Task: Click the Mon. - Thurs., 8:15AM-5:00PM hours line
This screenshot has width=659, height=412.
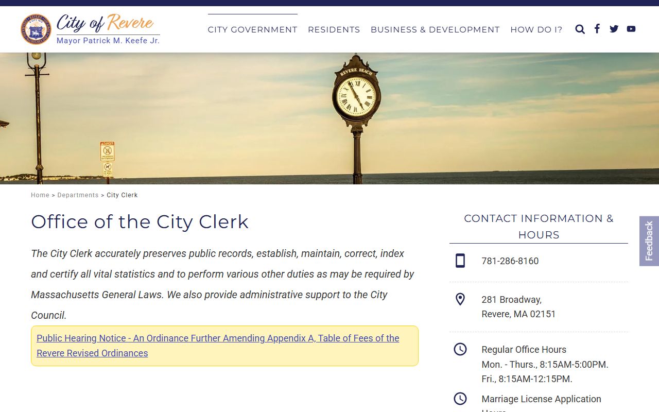Action: tap(545, 365)
